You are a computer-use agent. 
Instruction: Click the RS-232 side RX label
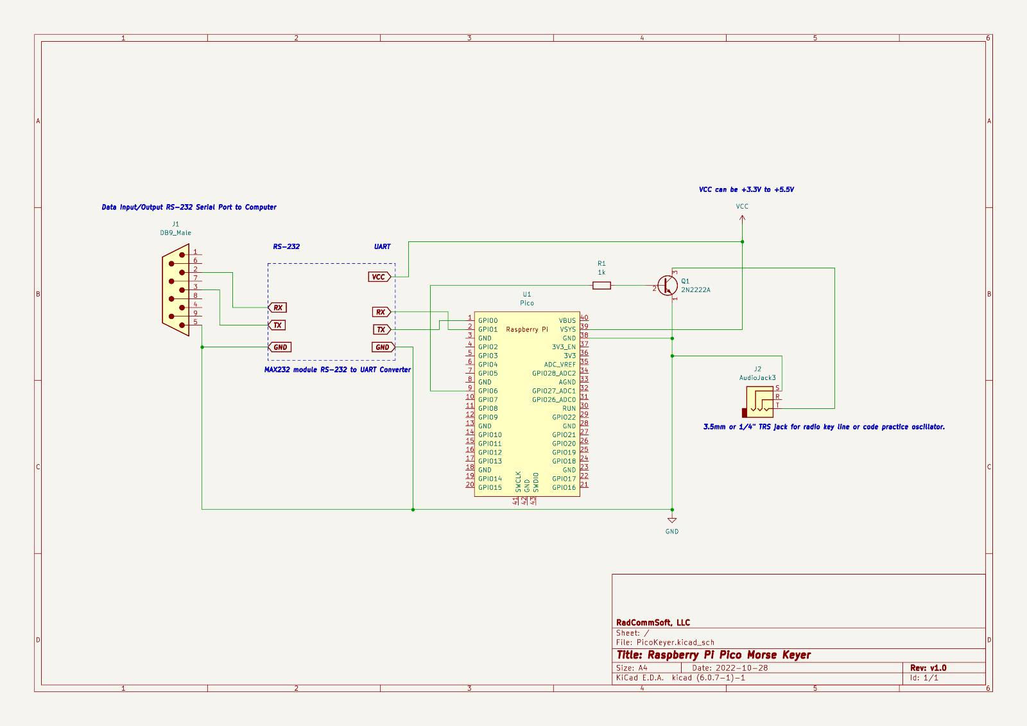[277, 307]
